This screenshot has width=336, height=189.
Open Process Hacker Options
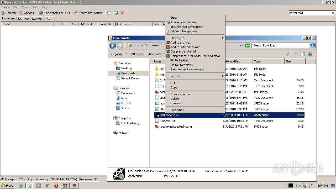coord(26,13)
